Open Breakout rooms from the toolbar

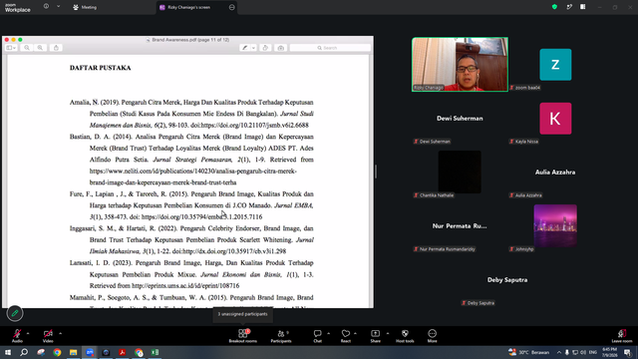coord(243,336)
